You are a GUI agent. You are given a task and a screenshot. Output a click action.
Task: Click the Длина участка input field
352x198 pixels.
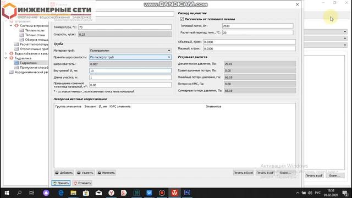pos(130,78)
